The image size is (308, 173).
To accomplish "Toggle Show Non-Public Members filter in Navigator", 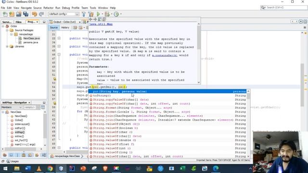I will tap(24, 155).
